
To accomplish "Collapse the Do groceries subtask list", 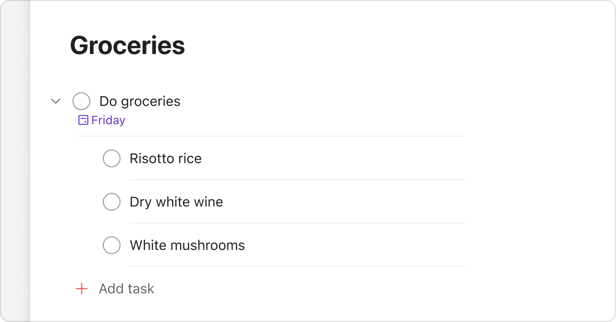I will pos(56,101).
